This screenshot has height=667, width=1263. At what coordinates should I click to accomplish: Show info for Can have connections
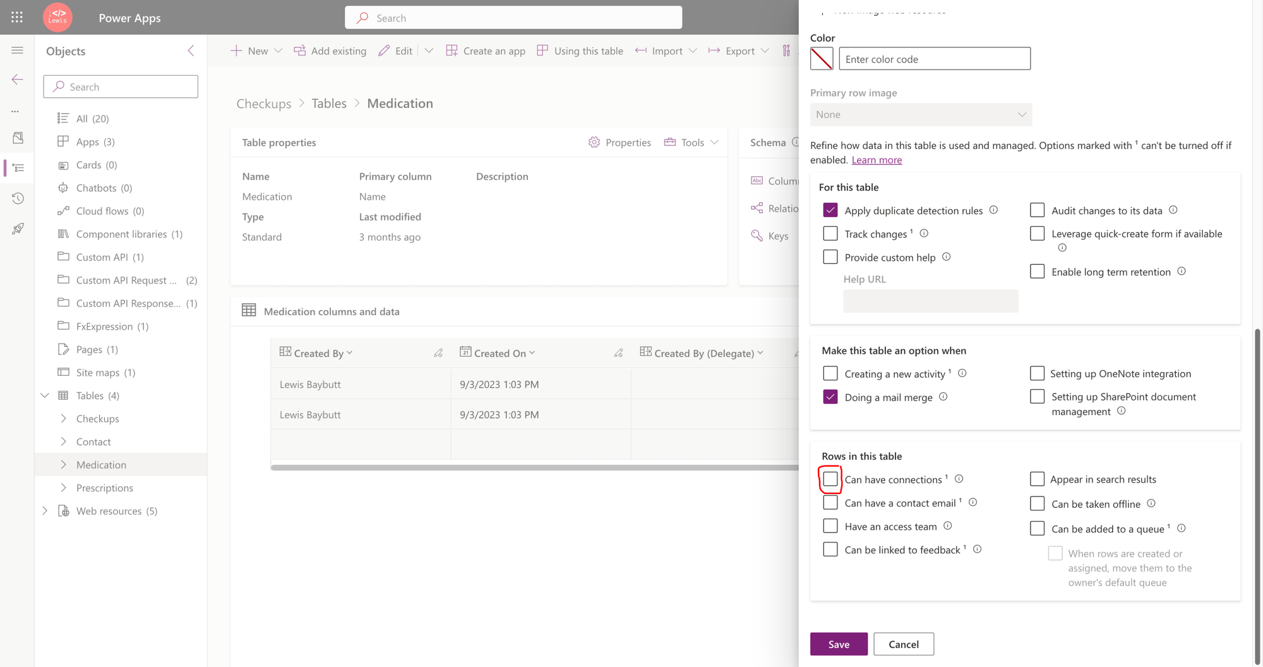point(959,479)
